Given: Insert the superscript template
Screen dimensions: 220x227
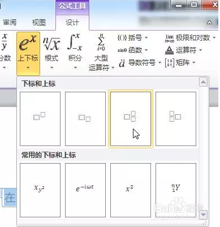Looking at the screenshot, I should click(40, 119).
